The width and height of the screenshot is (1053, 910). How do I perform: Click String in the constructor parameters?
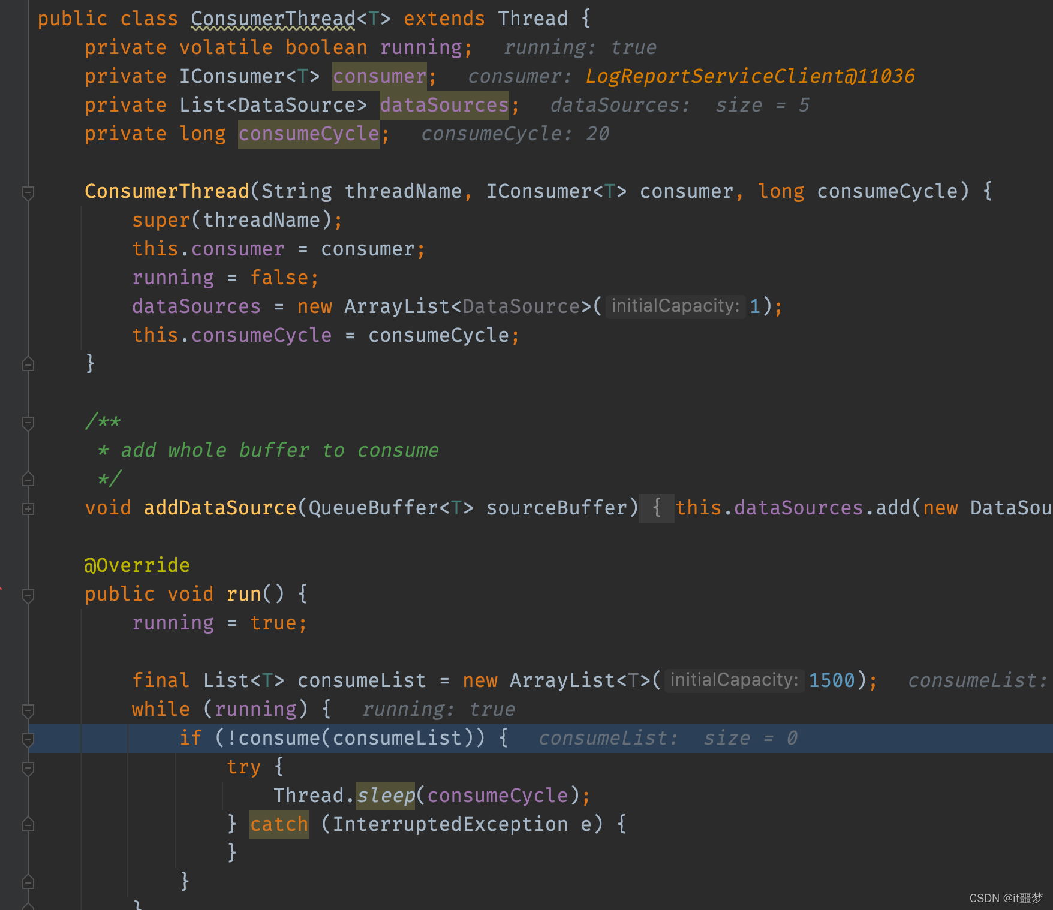(x=296, y=191)
